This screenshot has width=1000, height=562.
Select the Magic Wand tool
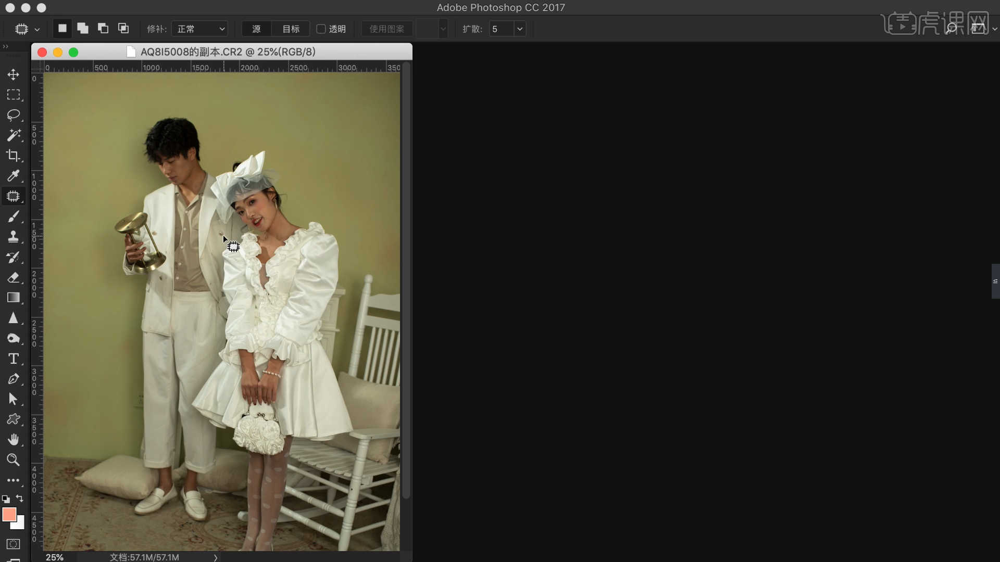point(14,135)
